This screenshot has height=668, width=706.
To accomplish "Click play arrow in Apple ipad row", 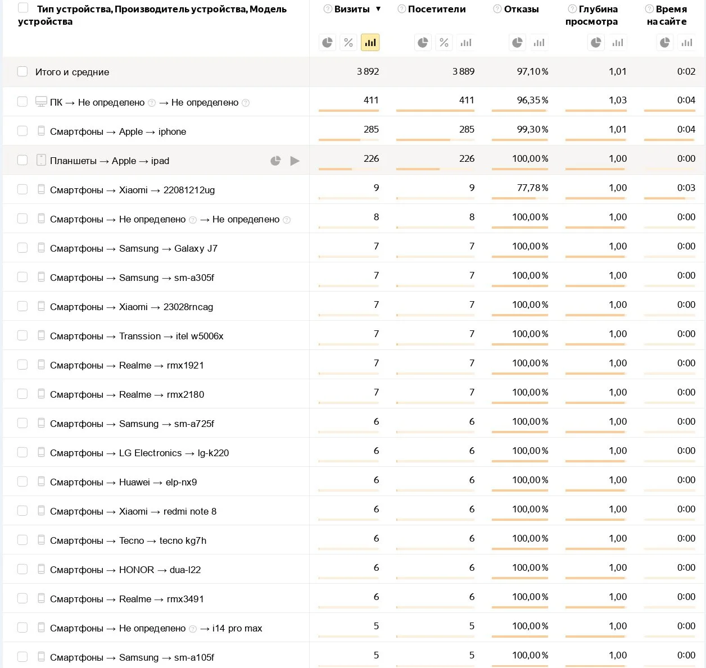I will pyautogui.click(x=295, y=161).
